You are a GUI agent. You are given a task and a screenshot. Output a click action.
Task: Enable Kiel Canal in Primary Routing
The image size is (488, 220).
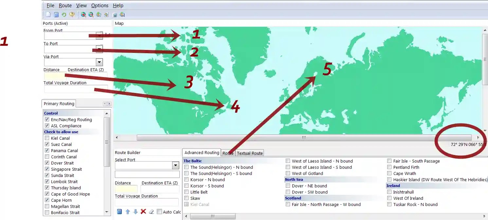point(47,138)
